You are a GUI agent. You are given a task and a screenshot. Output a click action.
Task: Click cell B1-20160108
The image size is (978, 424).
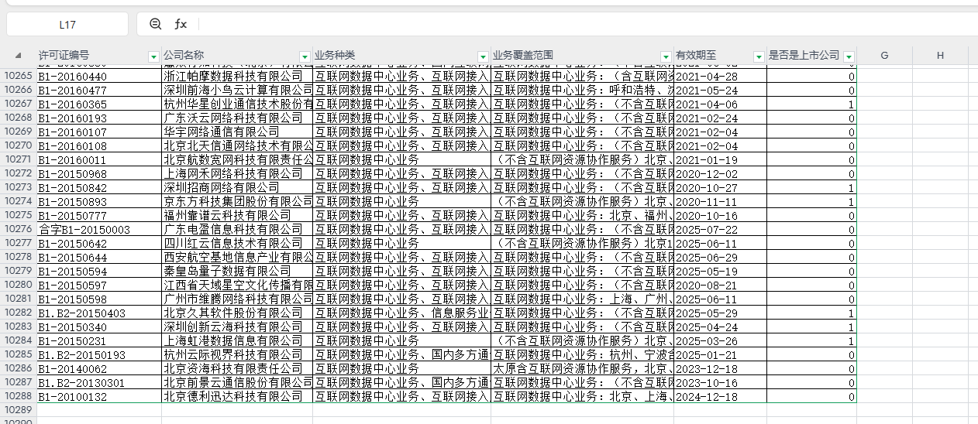[99, 146]
